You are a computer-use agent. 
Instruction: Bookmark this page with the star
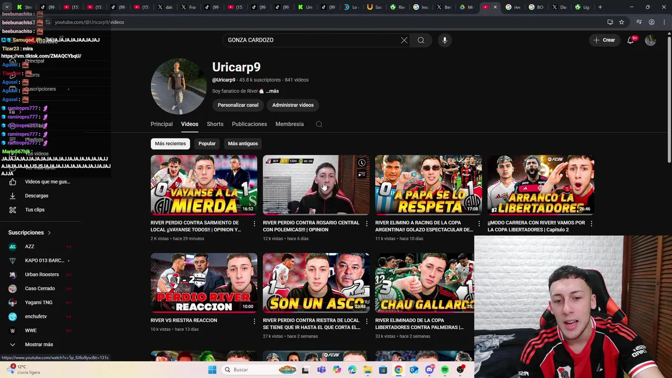tap(622, 22)
